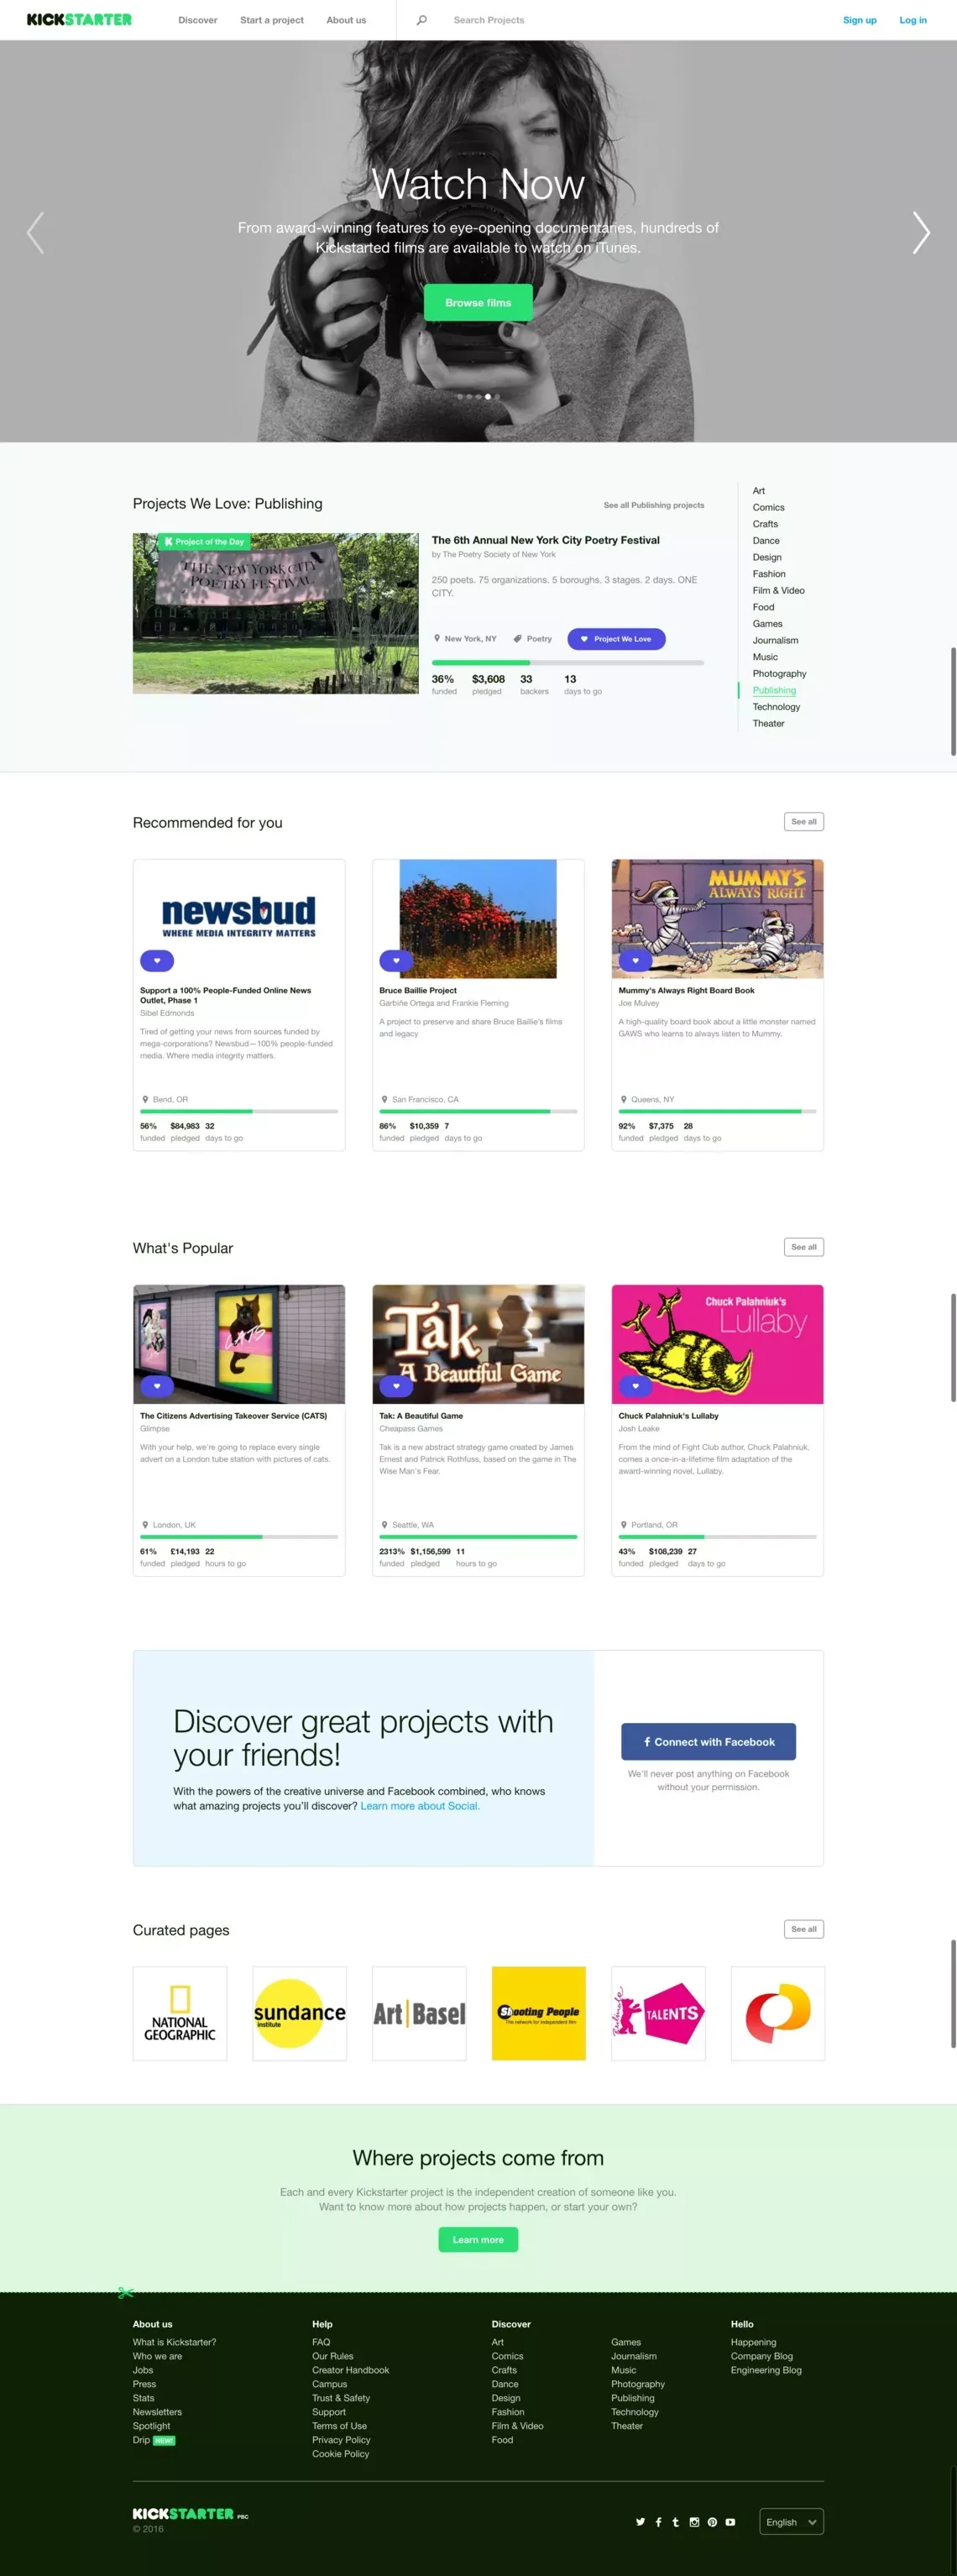This screenshot has width=957, height=2576.
Task: Open About us header link
Action: (x=346, y=20)
